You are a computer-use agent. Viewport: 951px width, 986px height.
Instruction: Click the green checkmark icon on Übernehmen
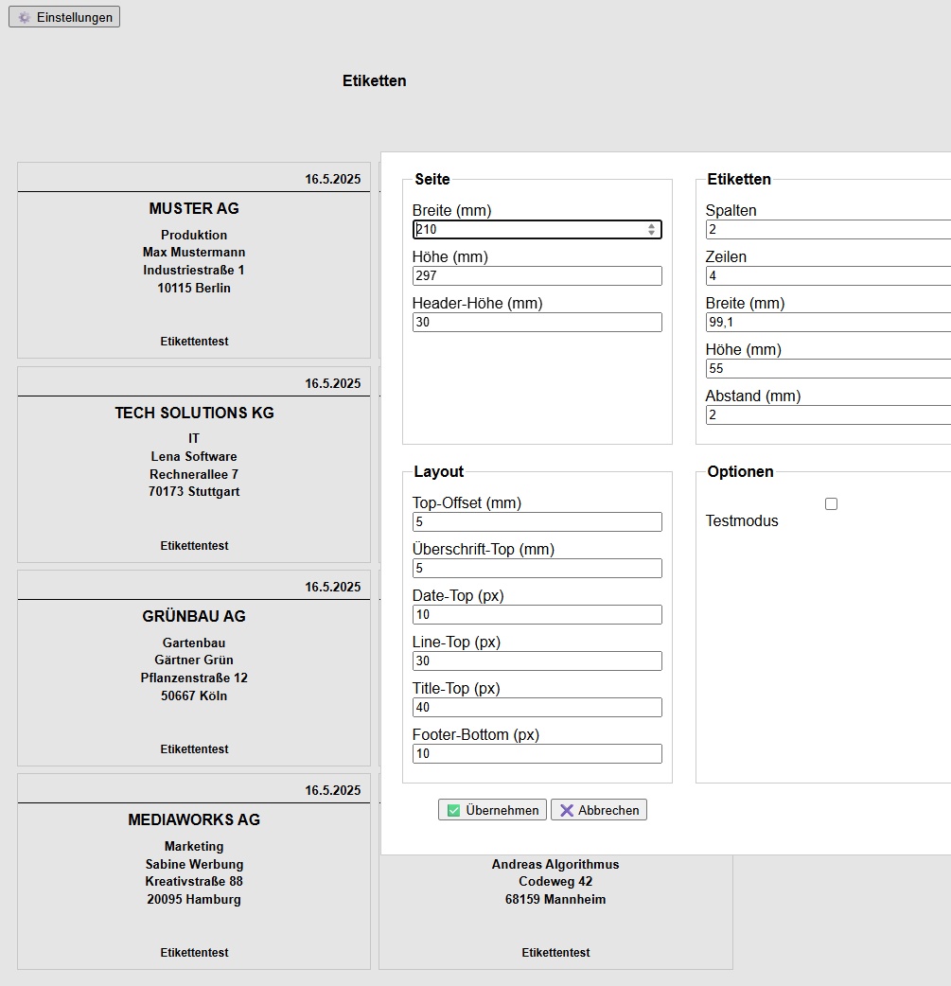(x=453, y=810)
